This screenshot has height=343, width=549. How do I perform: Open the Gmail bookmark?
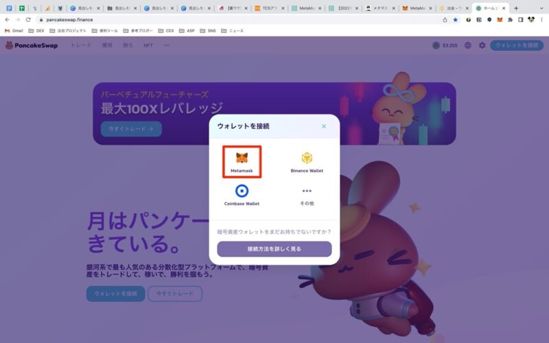(14, 31)
